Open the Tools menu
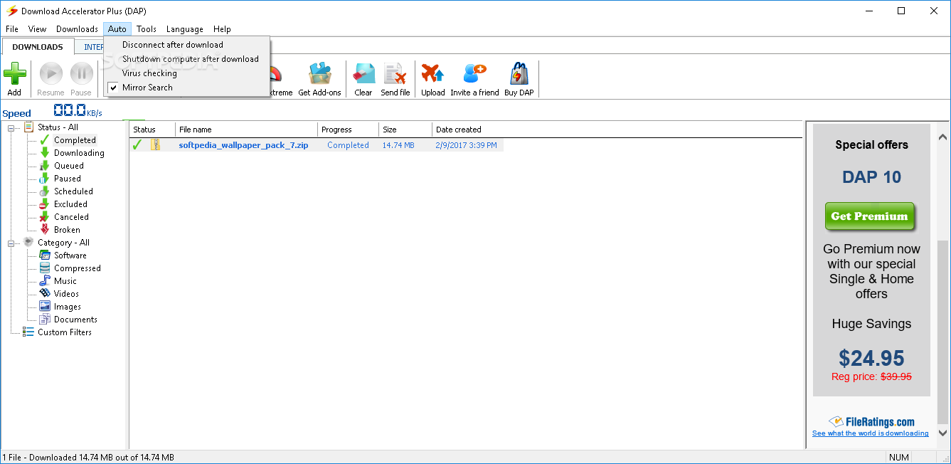951x464 pixels. (x=147, y=29)
